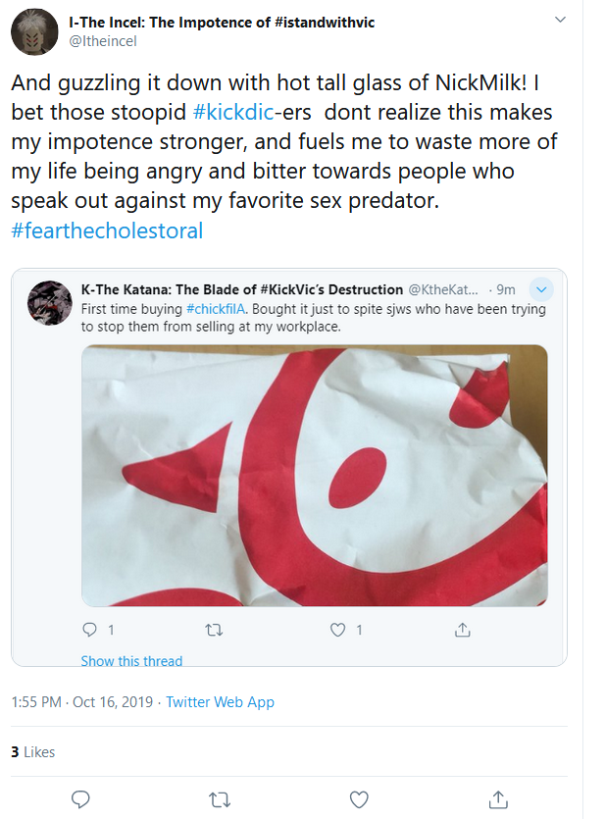Viewport: 605px width, 819px height.
Task: Open the #kickdic hashtag link
Action: [x=233, y=112]
